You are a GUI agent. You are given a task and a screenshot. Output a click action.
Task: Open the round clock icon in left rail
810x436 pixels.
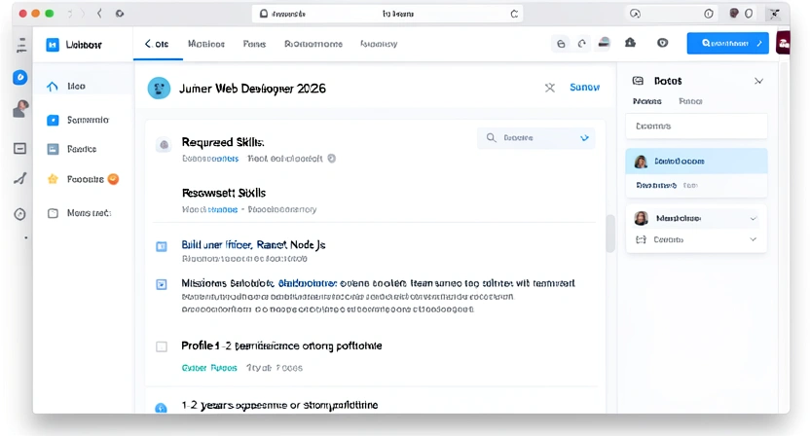click(x=20, y=214)
